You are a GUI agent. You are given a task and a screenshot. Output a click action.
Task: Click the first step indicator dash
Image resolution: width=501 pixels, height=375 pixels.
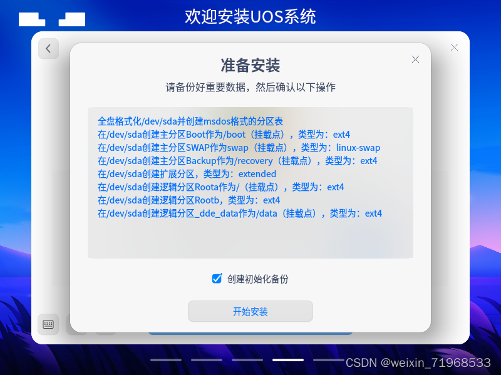coord(166,360)
